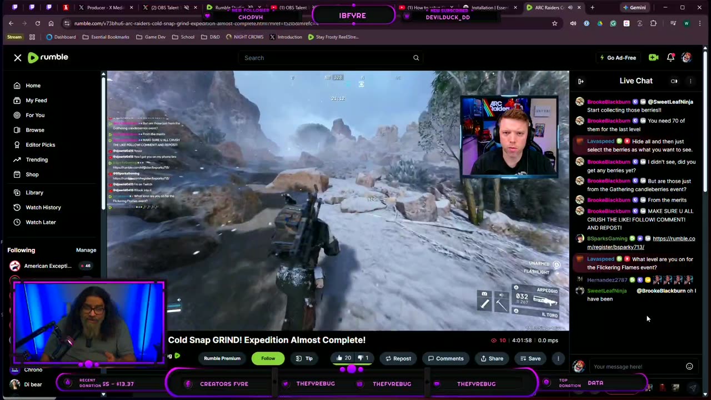Open Game Dev bookmarks folder

point(150,37)
